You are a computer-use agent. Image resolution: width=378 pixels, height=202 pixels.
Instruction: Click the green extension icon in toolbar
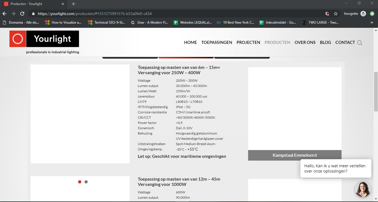click(x=372, y=14)
